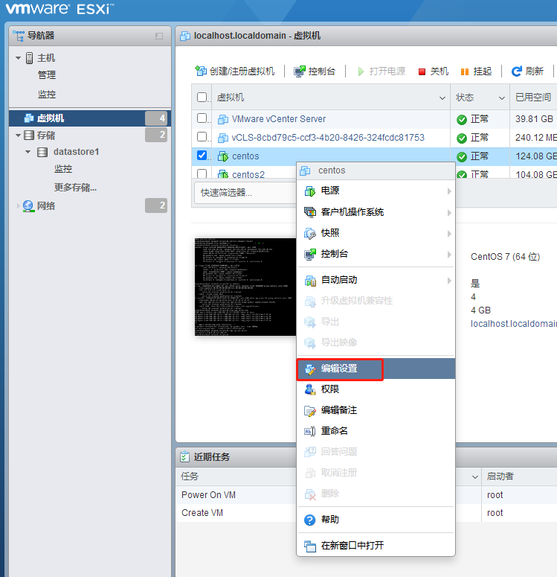Open the centos2 virtual machine link

(x=248, y=175)
